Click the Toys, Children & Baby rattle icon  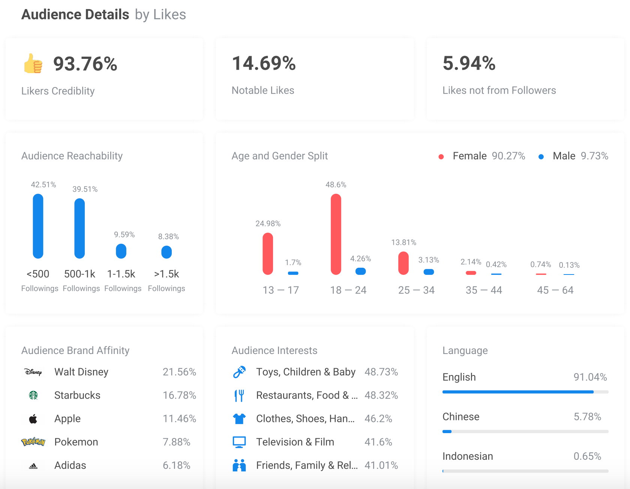click(x=239, y=372)
